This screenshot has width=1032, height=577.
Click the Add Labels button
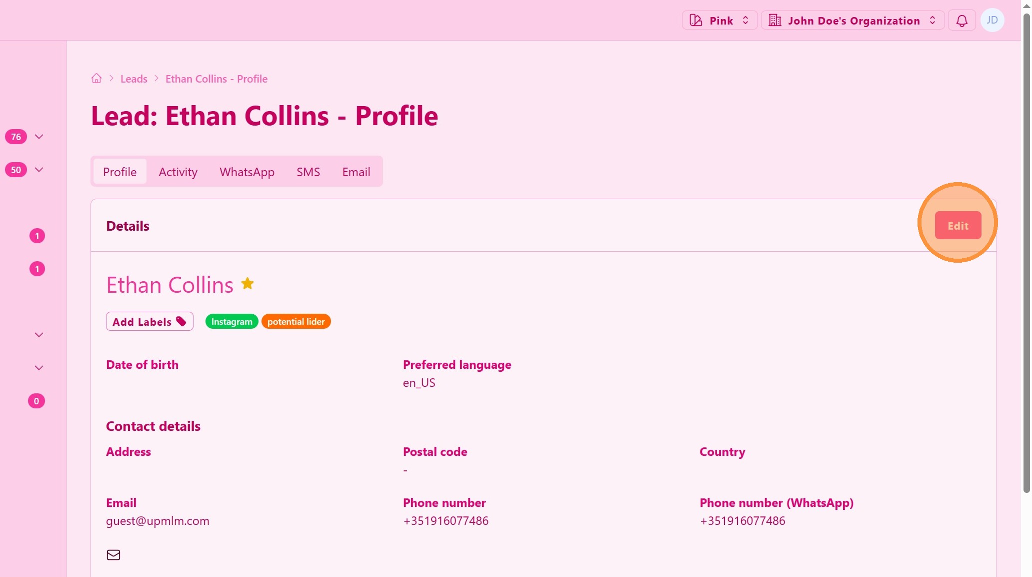coord(149,321)
